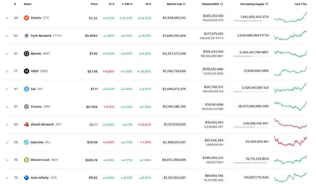Open the ORDI 7-day sparkline chart
This screenshot has height=184, width=316.
pyautogui.click(x=290, y=71)
